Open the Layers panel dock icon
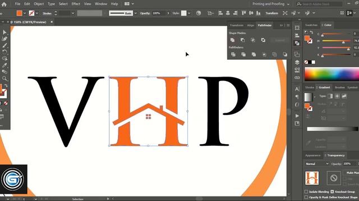Image resolution: width=359 pixels, height=201 pixels. point(297,62)
